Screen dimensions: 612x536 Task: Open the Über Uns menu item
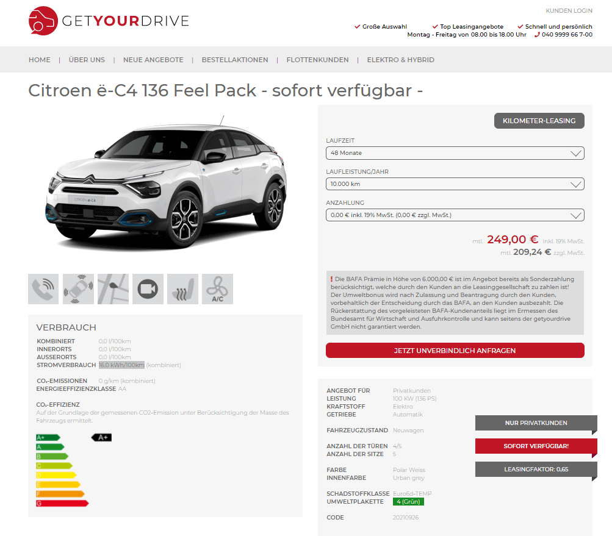tap(87, 60)
